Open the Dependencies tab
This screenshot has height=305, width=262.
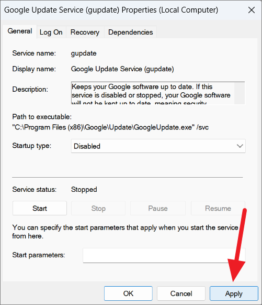130,32
